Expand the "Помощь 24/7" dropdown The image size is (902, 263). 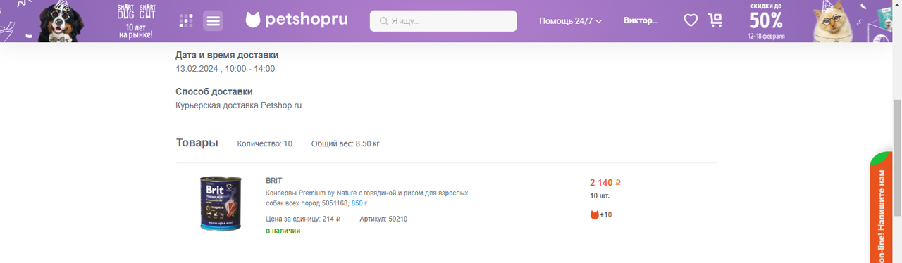[570, 20]
